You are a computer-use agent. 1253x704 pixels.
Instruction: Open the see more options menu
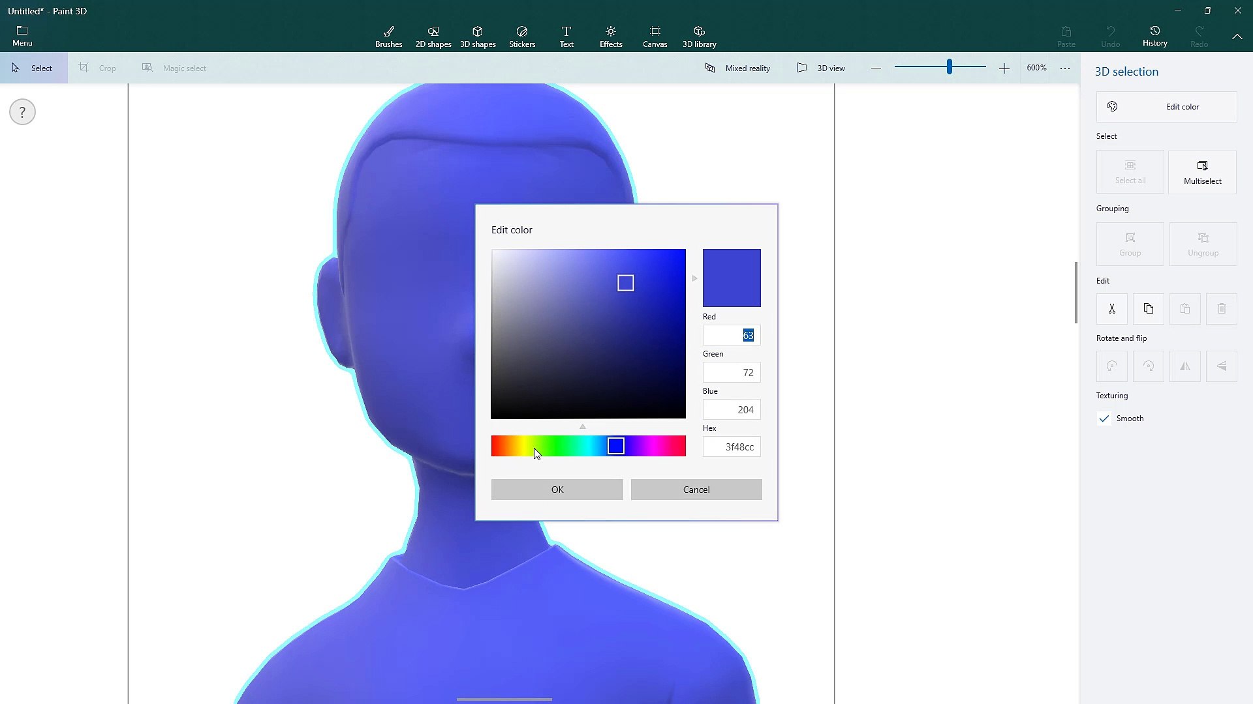[x=1065, y=68]
